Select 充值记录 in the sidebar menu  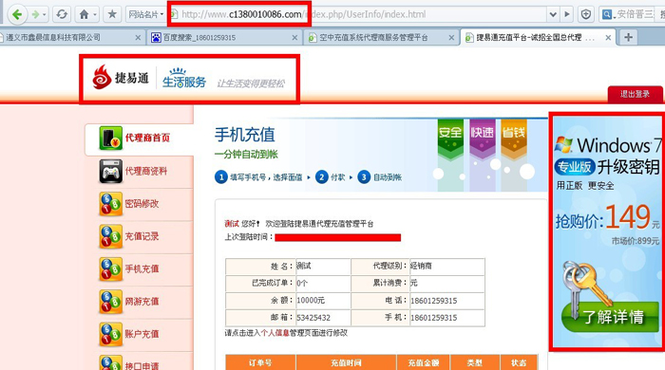tap(142, 236)
